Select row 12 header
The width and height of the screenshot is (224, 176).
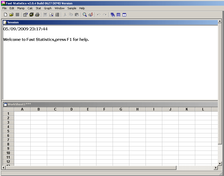pos(8,162)
